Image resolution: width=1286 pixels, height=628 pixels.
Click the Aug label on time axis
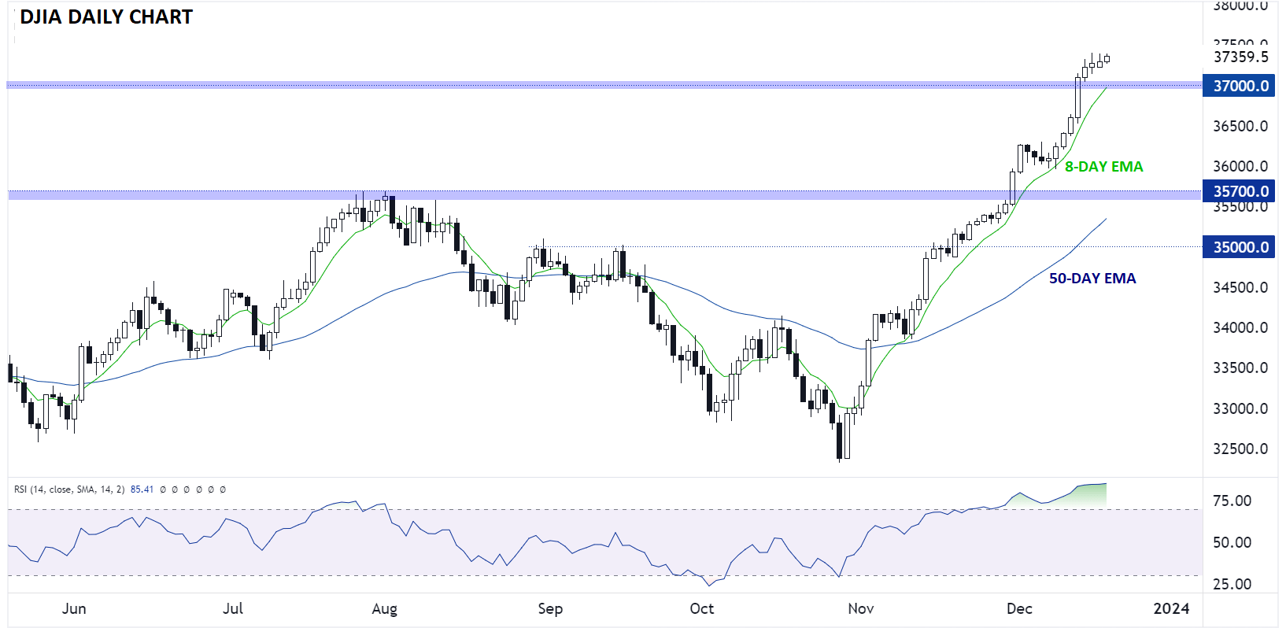coord(384,609)
